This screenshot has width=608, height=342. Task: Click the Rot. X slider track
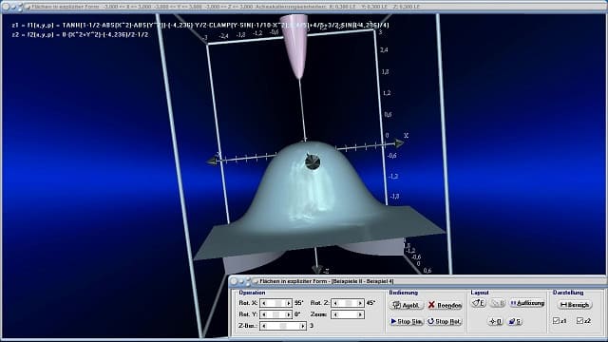click(x=276, y=303)
